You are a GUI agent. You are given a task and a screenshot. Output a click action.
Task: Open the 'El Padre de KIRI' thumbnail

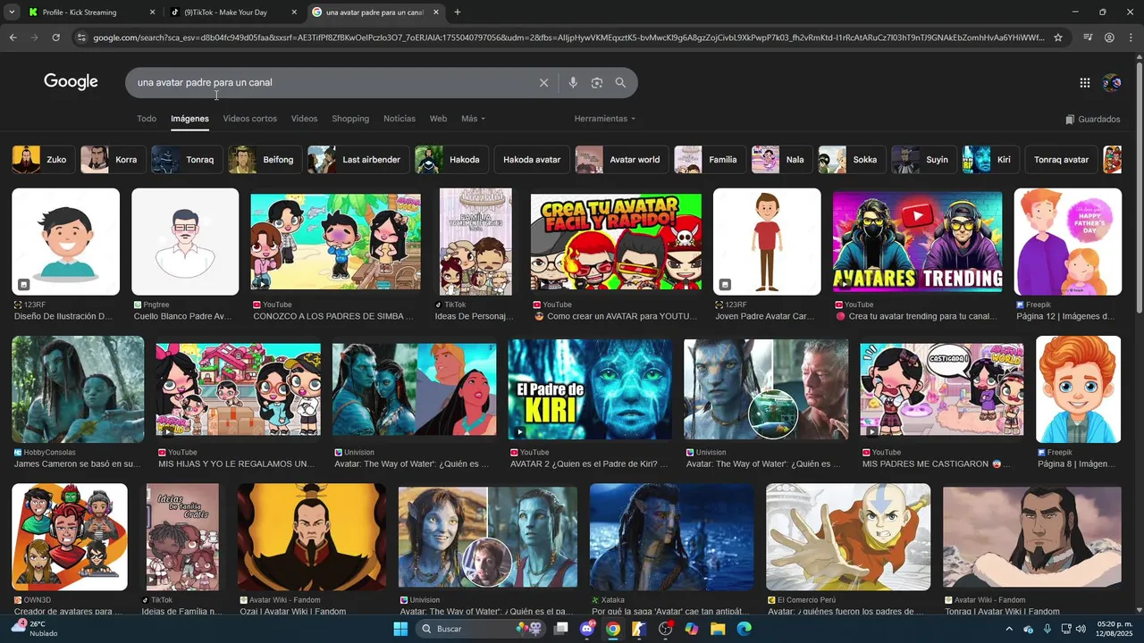click(590, 389)
